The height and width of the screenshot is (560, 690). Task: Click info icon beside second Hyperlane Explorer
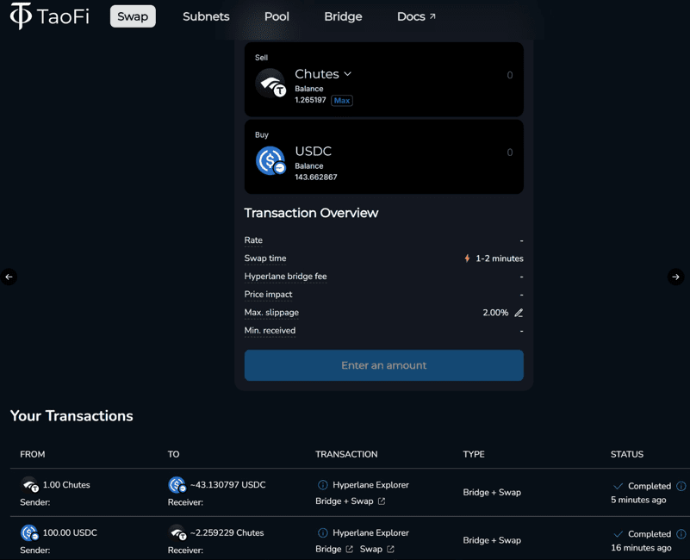[323, 533]
